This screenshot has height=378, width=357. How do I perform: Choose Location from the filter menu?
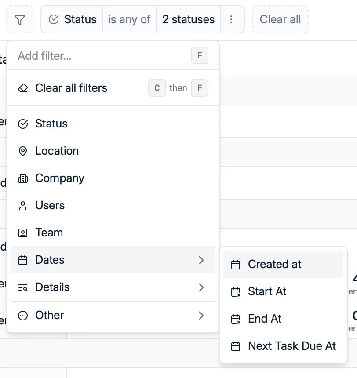pos(113,151)
